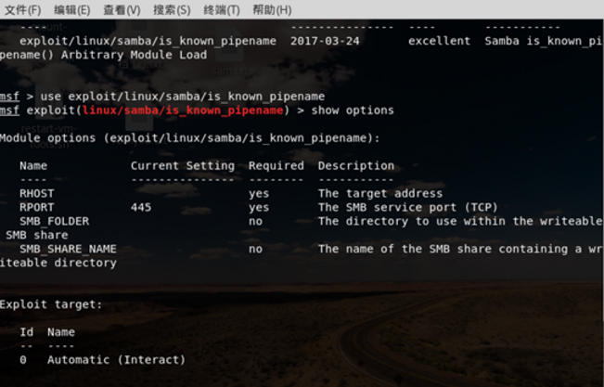This screenshot has height=387, width=604.
Task: Click the 'Current Setting' column header
Action: [183, 166]
